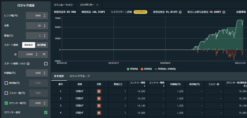Click the 利確幅 field showing 1020
This screenshot has width=247, height=118.
37,73
